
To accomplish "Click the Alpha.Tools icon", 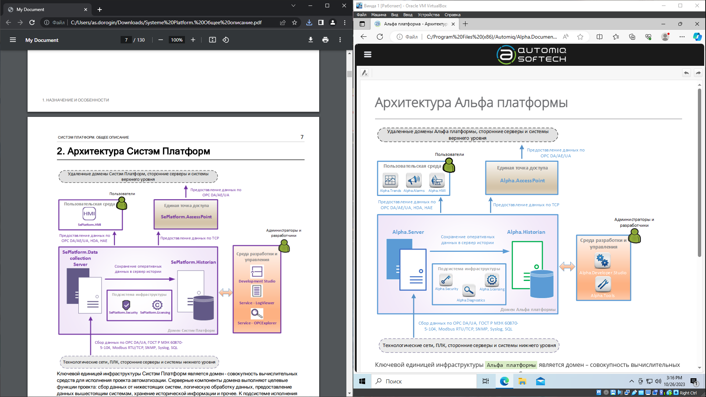I will click(x=603, y=284).
